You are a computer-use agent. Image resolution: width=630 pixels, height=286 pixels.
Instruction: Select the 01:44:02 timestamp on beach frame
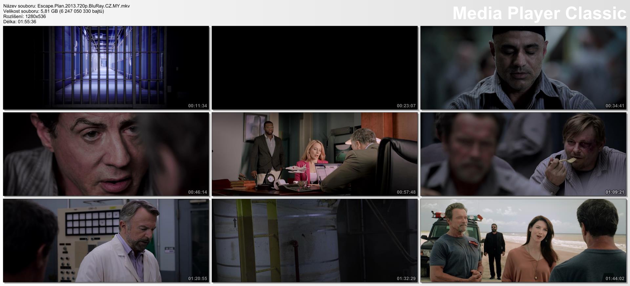pyautogui.click(x=615, y=278)
